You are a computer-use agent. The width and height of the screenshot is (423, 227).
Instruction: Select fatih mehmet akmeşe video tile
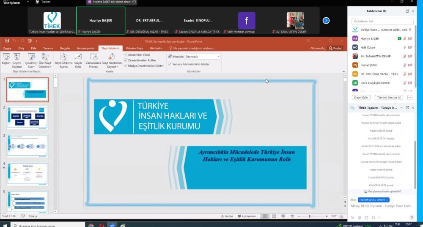[x=247, y=20]
